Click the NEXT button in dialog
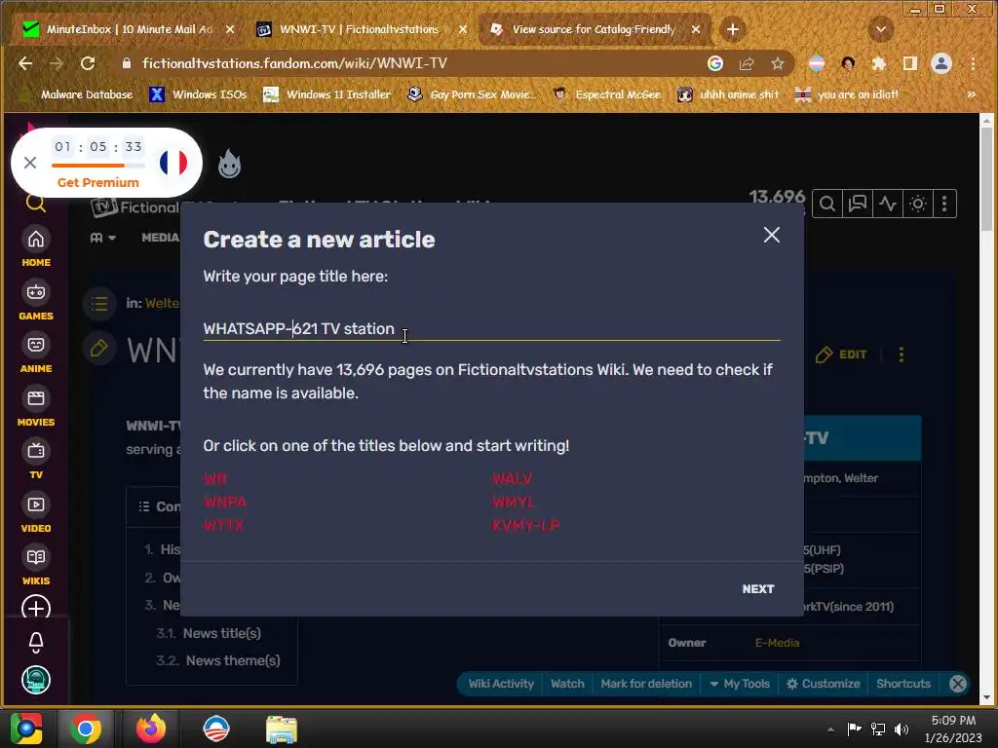Screen dimensions: 998x748 pyautogui.click(x=758, y=589)
